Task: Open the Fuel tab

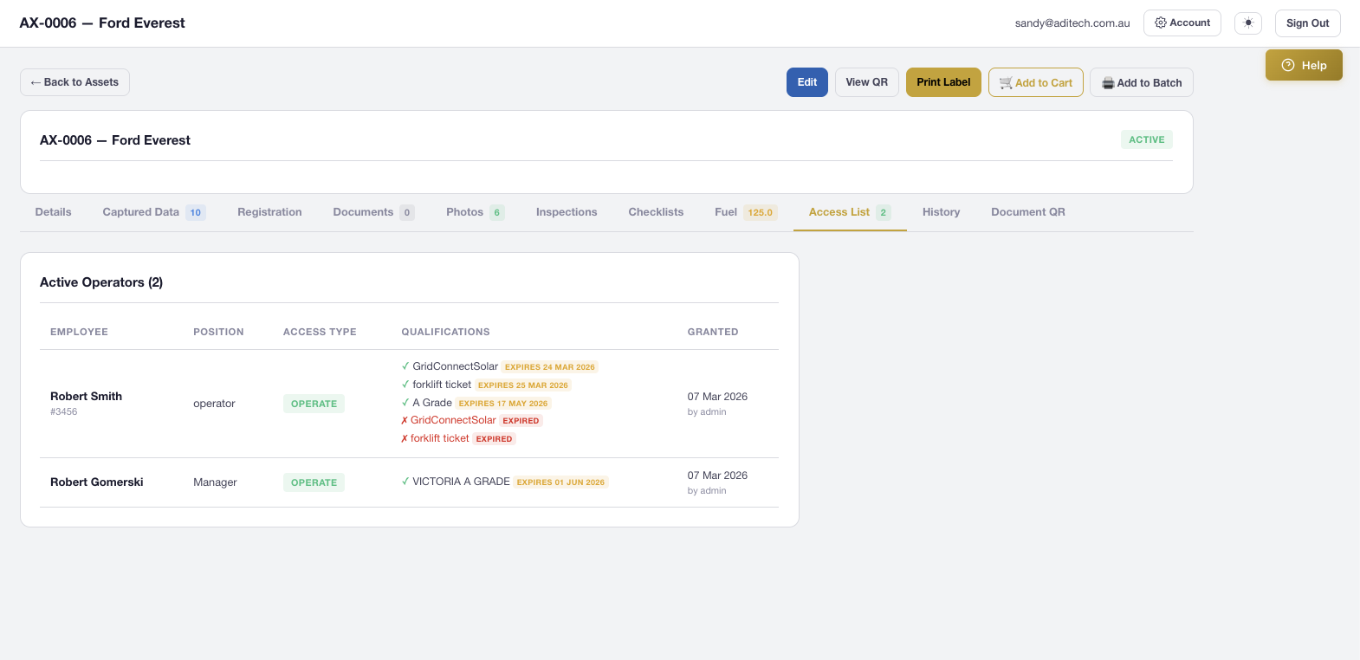Action: point(746,212)
